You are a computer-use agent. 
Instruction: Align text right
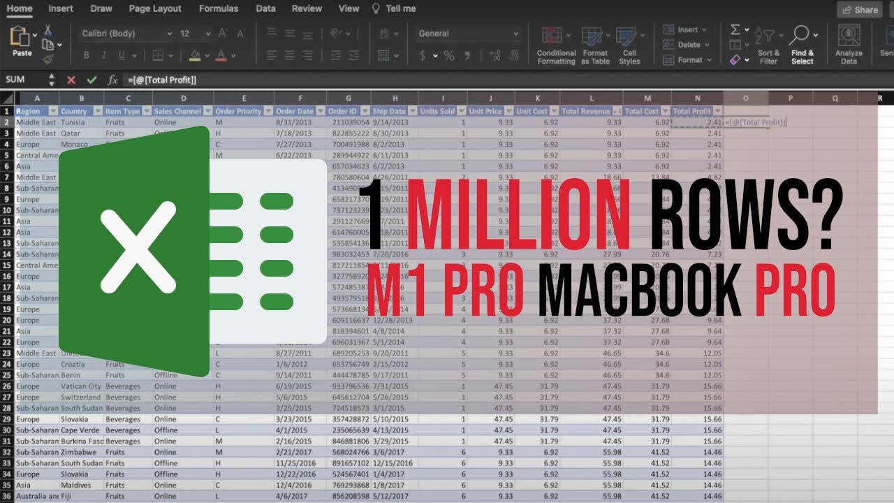[x=307, y=55]
